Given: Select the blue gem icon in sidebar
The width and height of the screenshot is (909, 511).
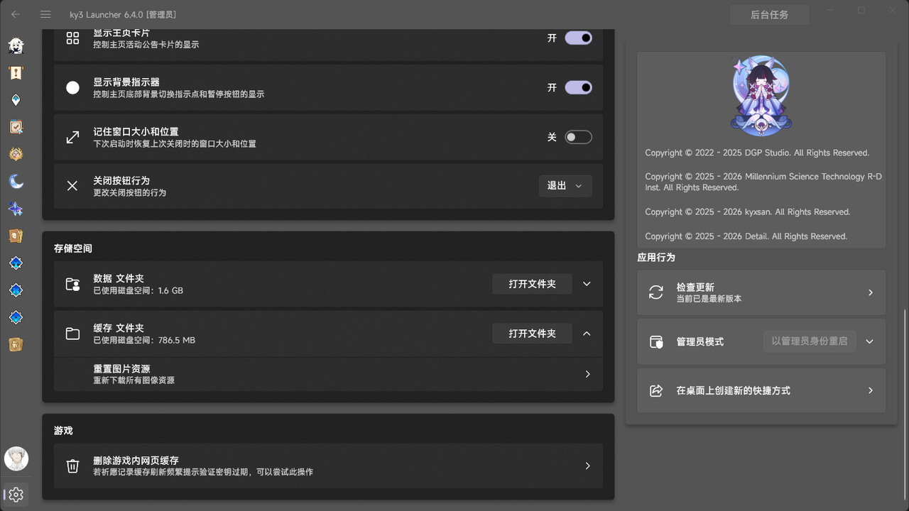Looking at the screenshot, I should coord(16,99).
